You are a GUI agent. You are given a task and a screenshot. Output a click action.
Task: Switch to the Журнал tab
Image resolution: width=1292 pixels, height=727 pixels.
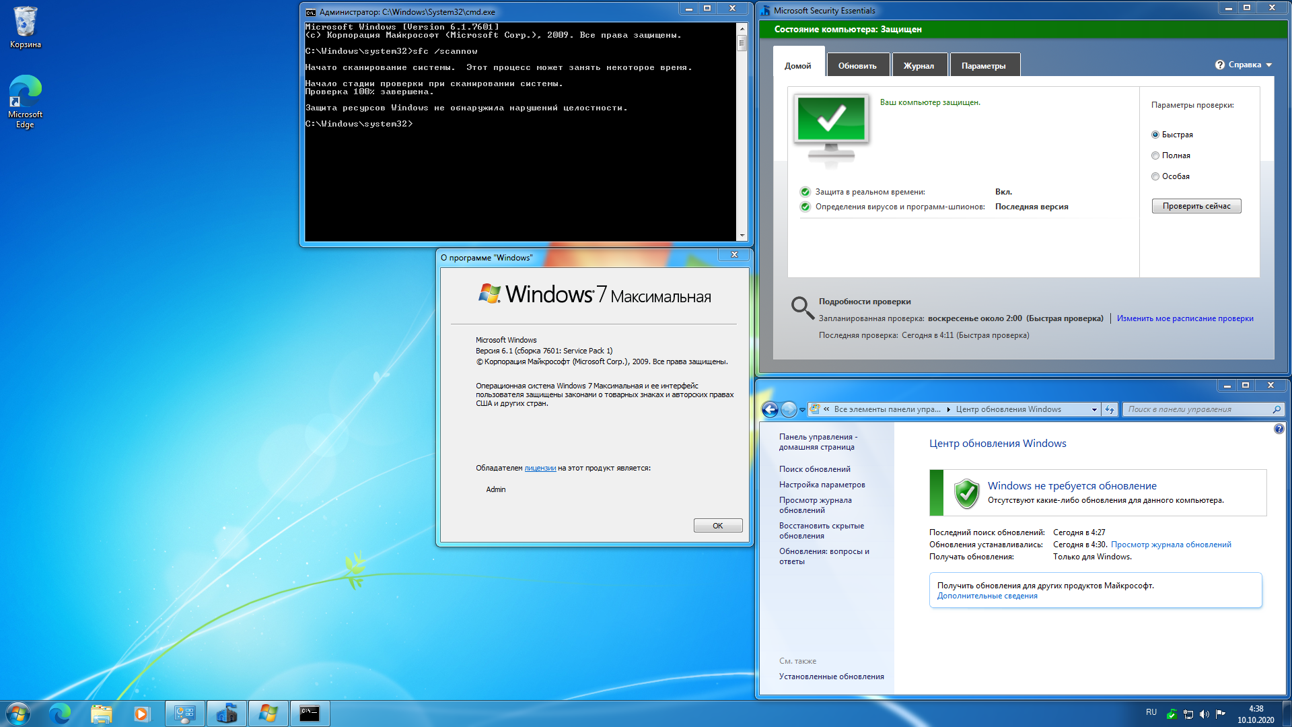(x=919, y=65)
